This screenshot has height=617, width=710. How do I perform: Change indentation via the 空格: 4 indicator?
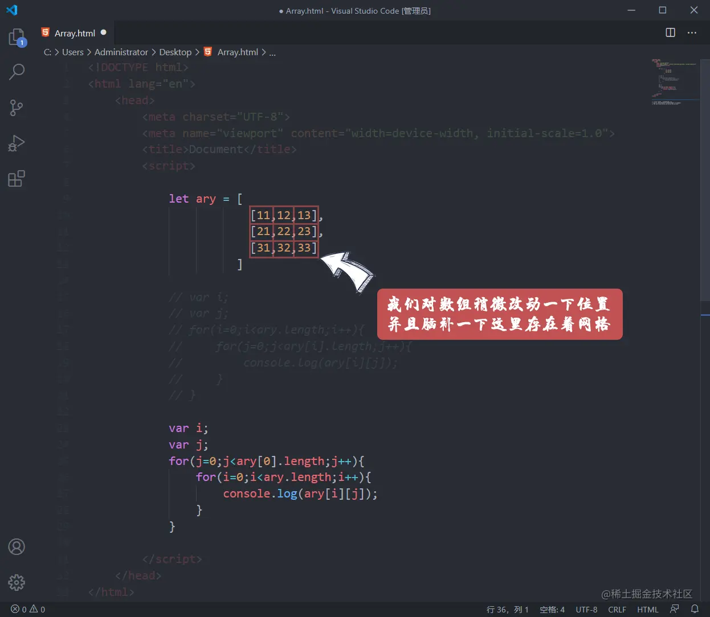click(551, 609)
